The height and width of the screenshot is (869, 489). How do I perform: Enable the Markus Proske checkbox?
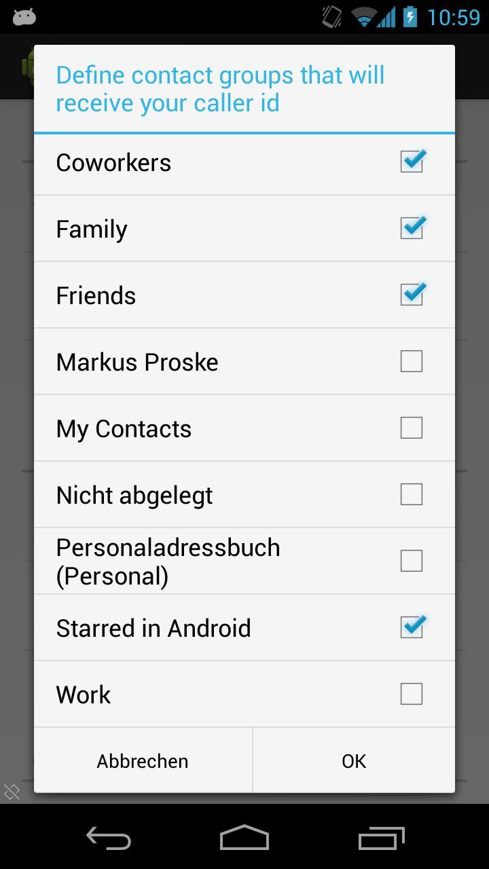click(412, 361)
